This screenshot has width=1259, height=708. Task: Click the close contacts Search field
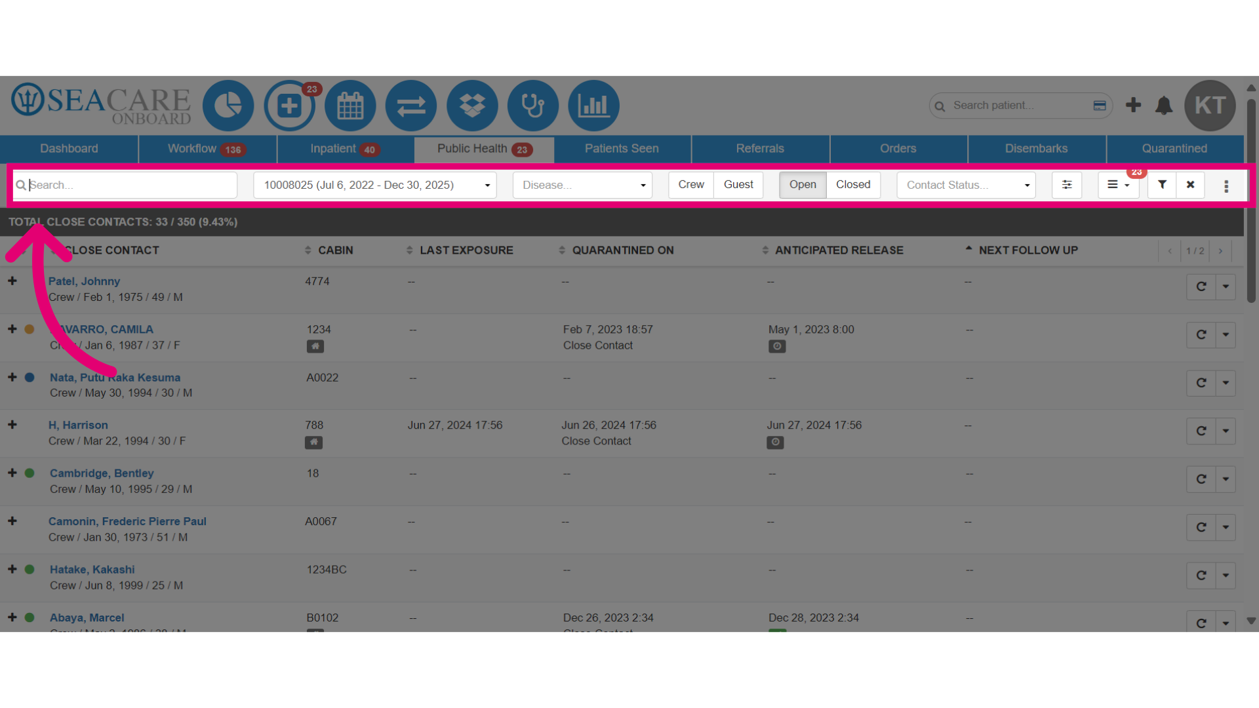tap(125, 186)
